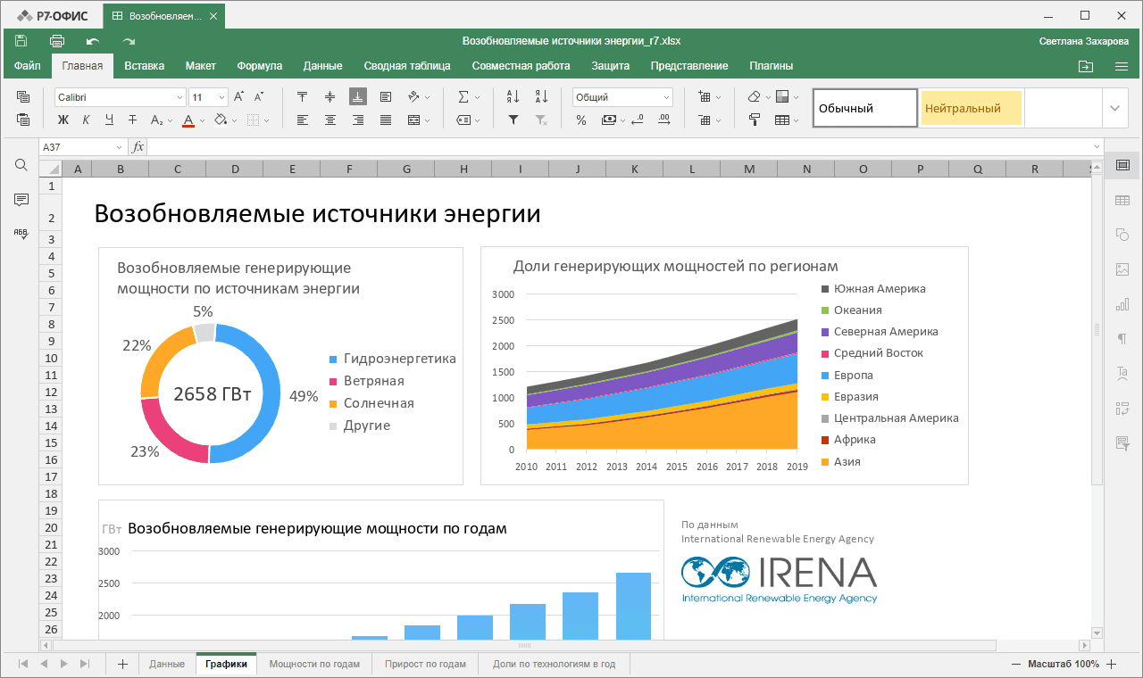Click the spell check icon in left sidebar
The height and width of the screenshot is (678, 1143).
pos(20,234)
